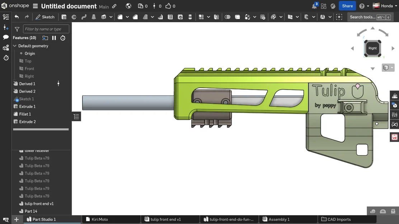Open the Part Studio 1 tab
The image size is (399, 224).
tap(52, 219)
